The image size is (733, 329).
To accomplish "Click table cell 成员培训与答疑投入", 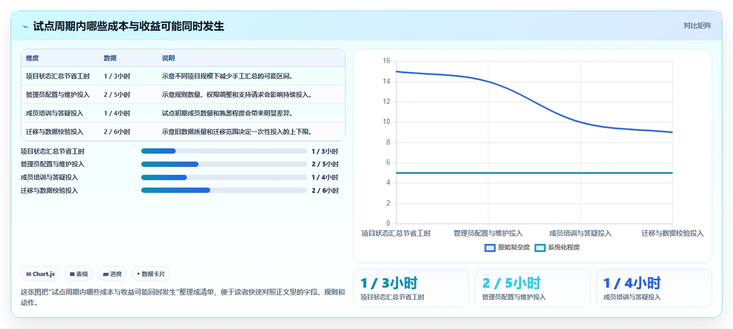I will 55,113.
